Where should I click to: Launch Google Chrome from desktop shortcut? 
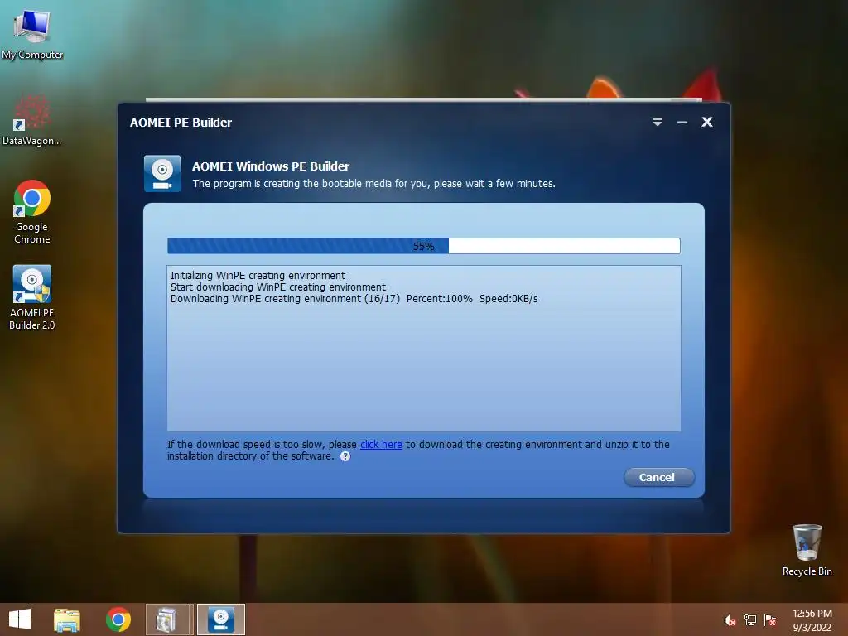(32, 212)
